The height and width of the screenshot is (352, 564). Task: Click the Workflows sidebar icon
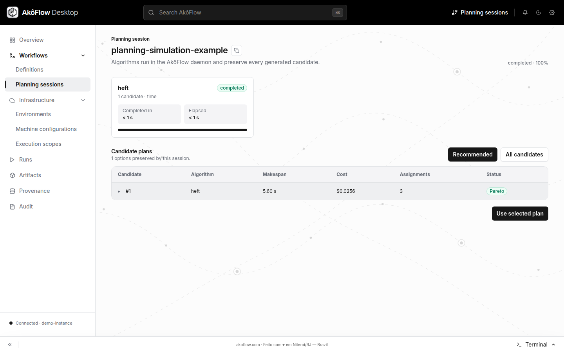pyautogui.click(x=13, y=56)
